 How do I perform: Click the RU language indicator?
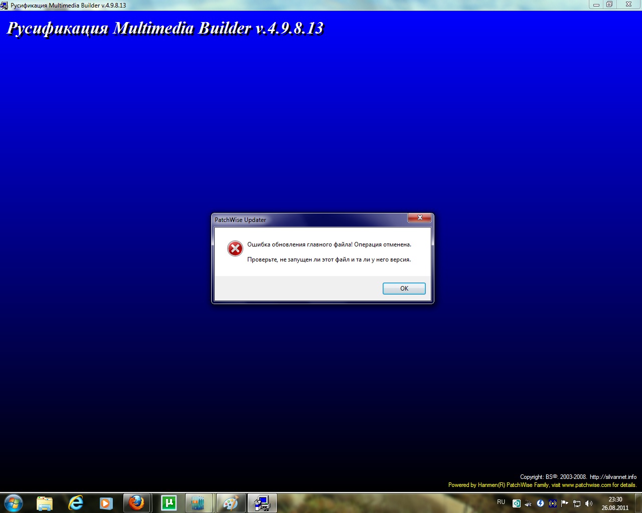[501, 502]
